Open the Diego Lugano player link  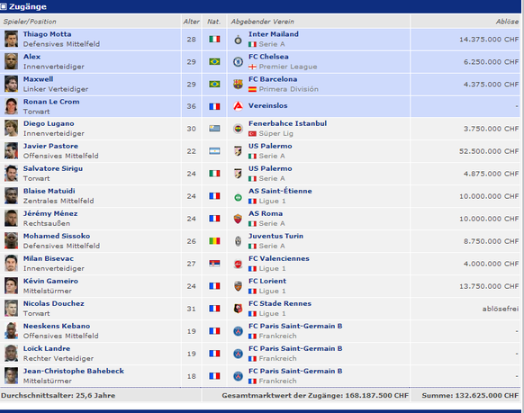tap(49, 123)
